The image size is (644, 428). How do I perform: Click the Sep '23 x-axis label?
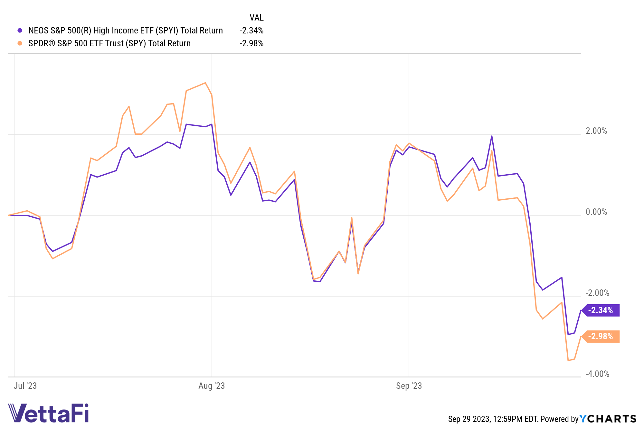coord(409,386)
